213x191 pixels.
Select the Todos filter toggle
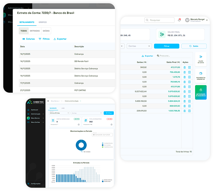[x=24, y=31]
